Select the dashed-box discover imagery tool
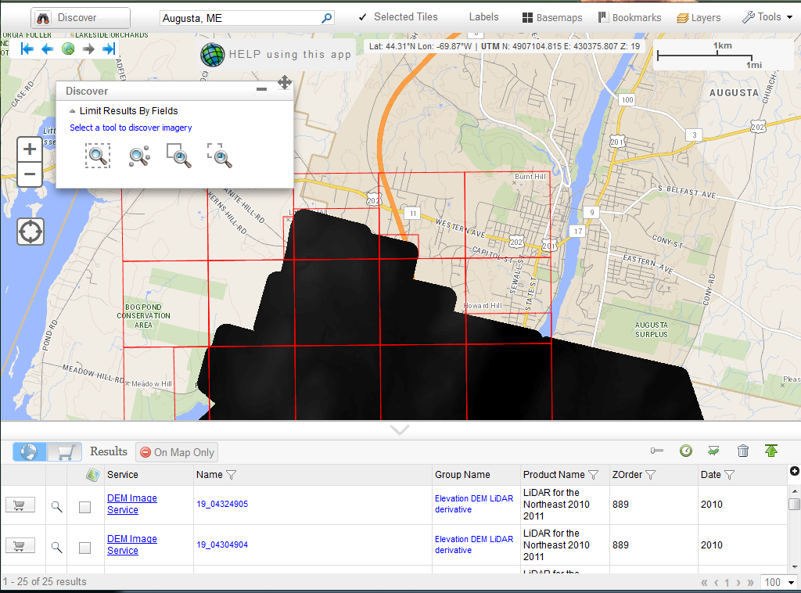801x593 pixels. [97, 156]
